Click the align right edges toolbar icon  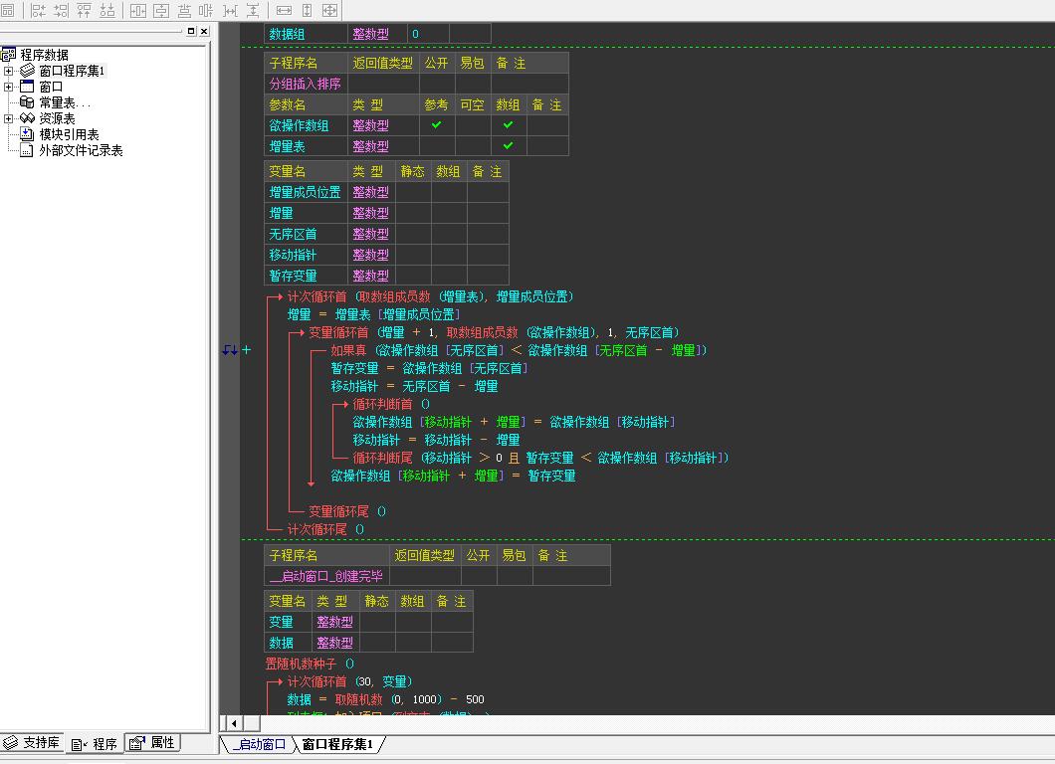pyautogui.click(x=62, y=10)
